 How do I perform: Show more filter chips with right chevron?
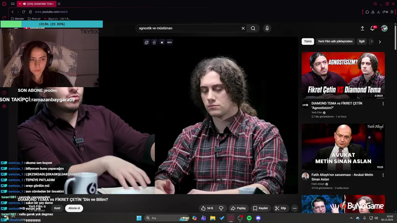380,42
